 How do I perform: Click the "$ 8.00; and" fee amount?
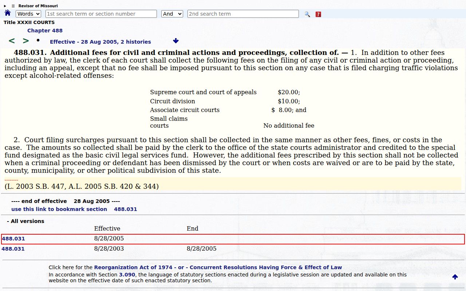(289, 110)
